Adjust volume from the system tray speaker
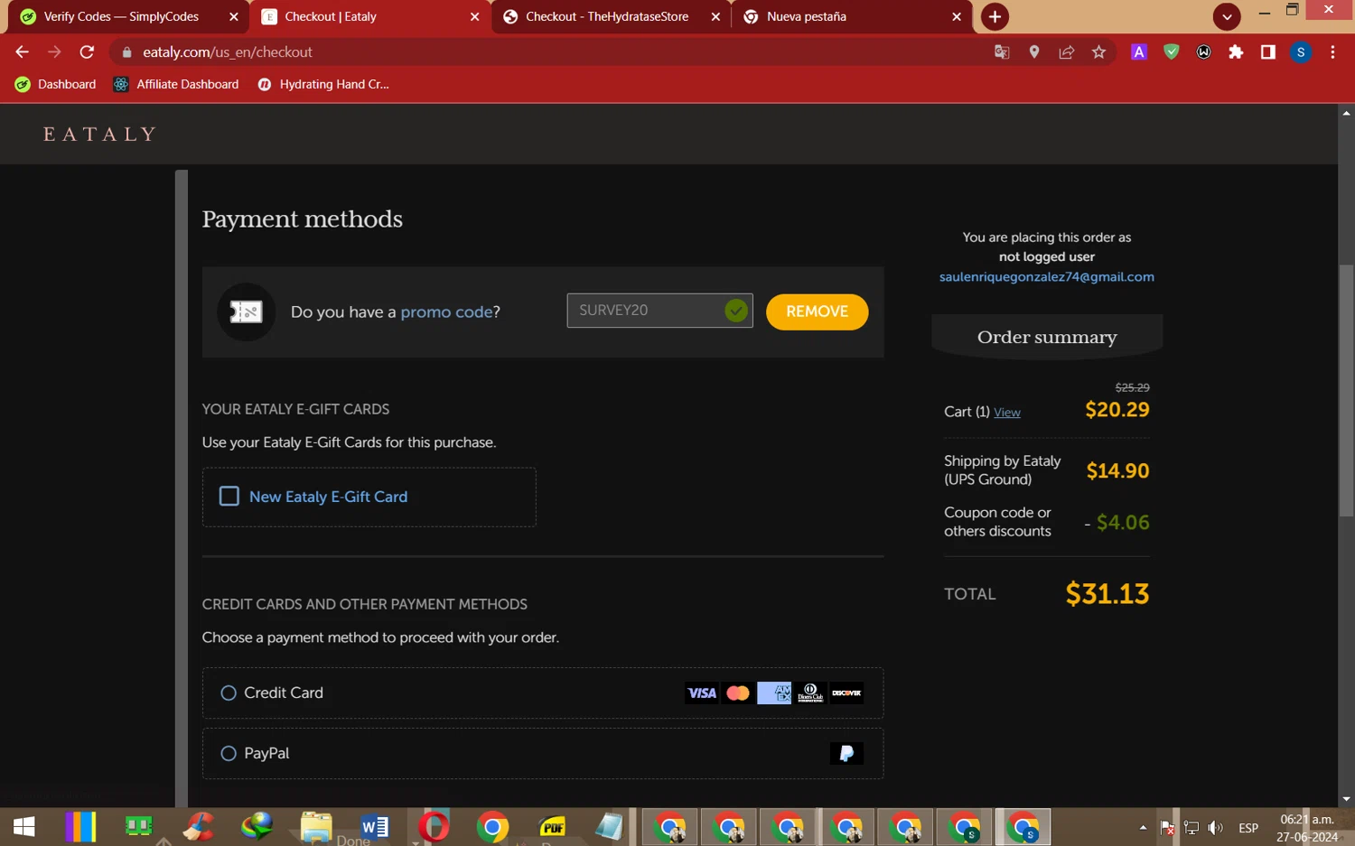Viewport: 1355px width, 846px height. click(x=1216, y=828)
